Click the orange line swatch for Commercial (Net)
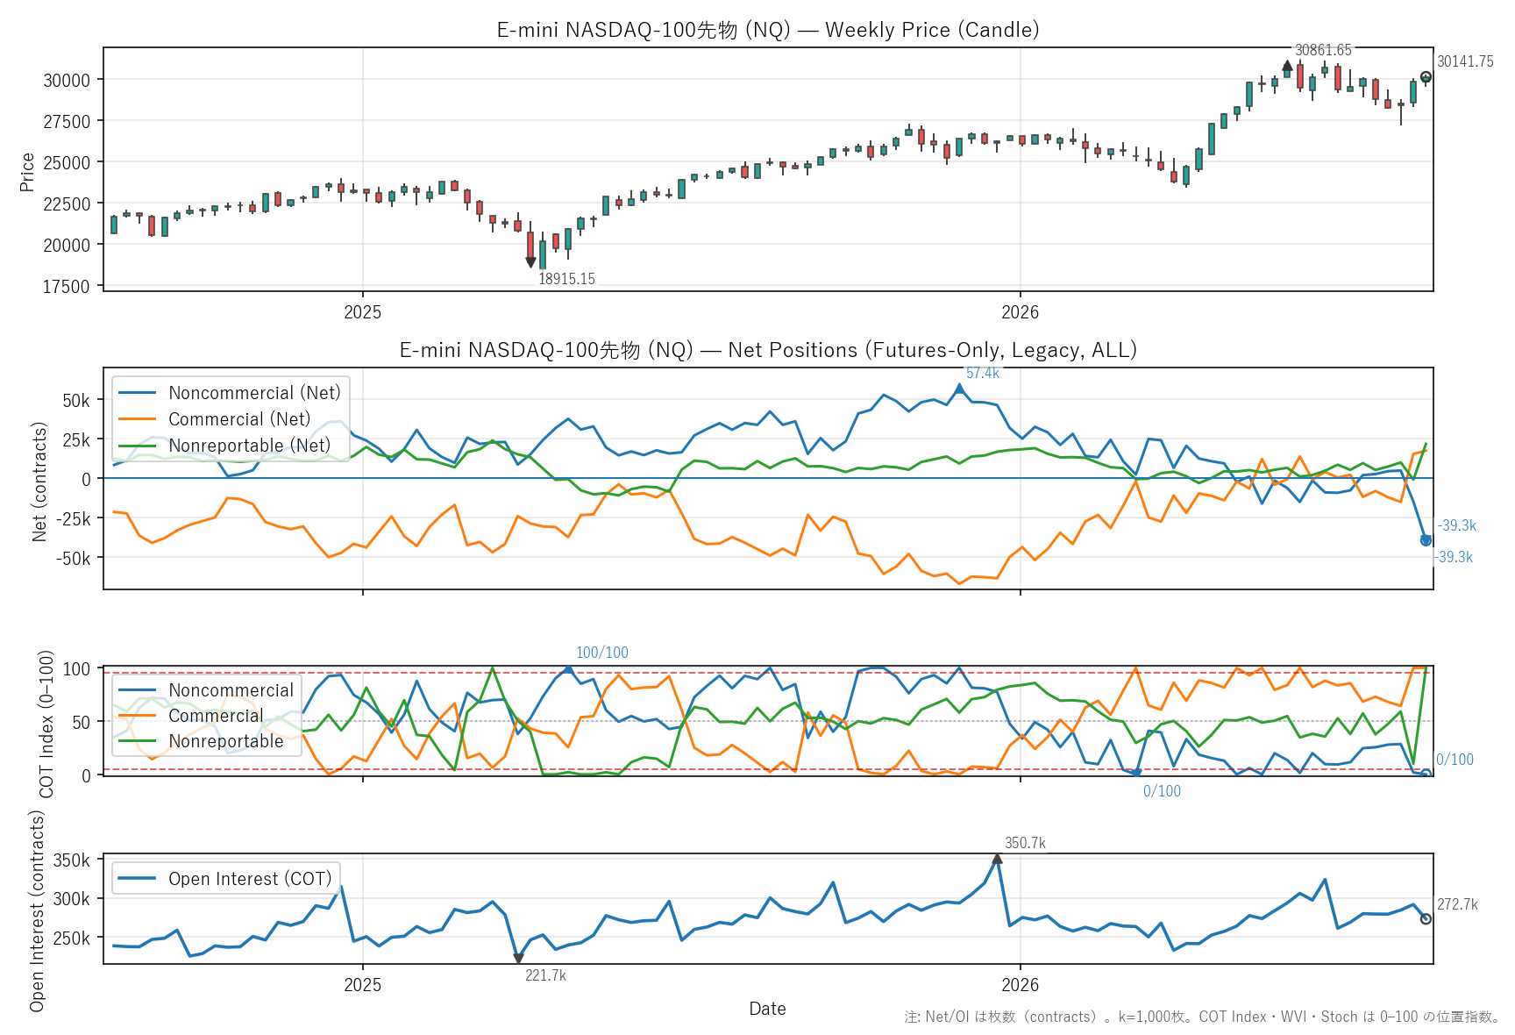Image resolution: width=1515 pixels, height=1035 pixels. click(x=138, y=419)
